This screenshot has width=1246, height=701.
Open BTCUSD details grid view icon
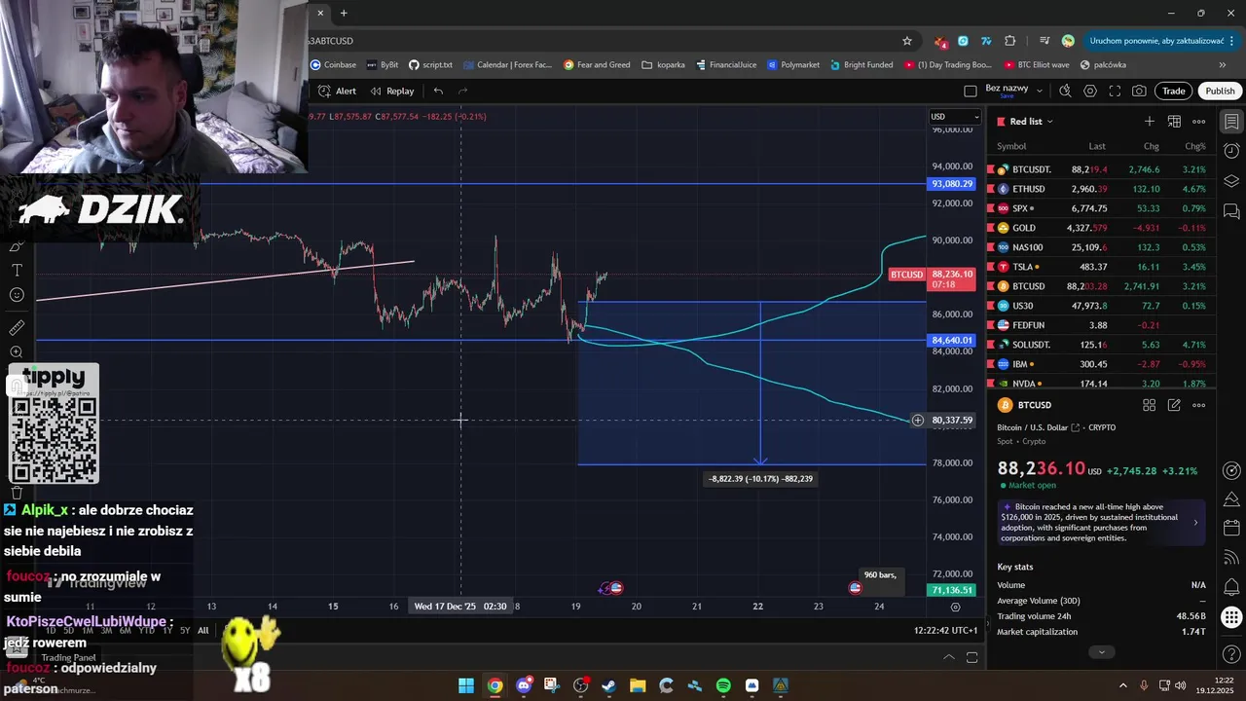point(1149,405)
